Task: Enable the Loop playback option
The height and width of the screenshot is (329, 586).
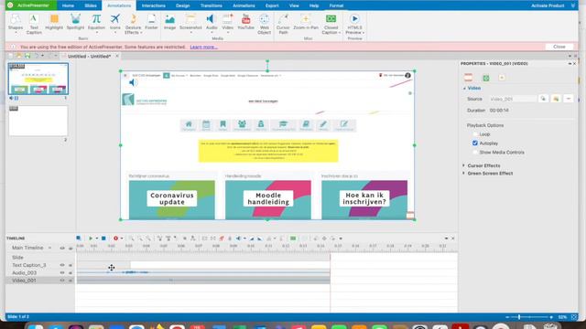Action: (x=475, y=134)
